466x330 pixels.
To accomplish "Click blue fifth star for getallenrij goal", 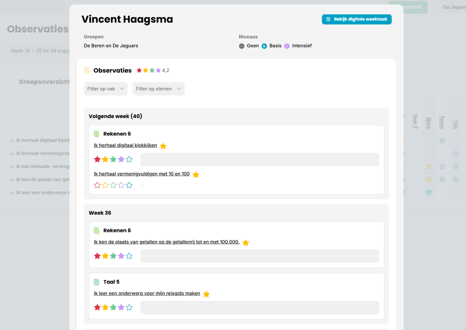I will 129,256.
